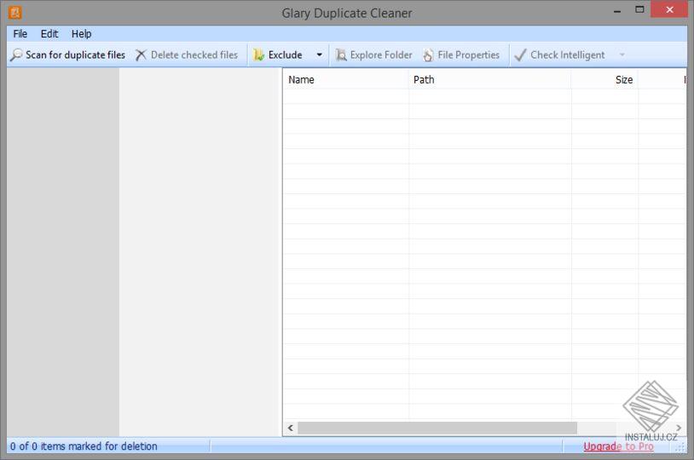This screenshot has width=694, height=460.
Task: Click the horizontal scrollbar thumb
Action: (x=437, y=428)
